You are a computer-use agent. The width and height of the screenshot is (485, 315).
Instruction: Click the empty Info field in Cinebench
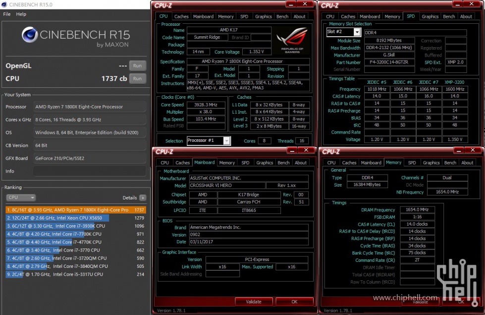click(90, 171)
